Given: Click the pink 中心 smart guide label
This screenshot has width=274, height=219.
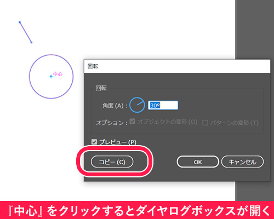Looking at the screenshot, I should click(x=58, y=74).
